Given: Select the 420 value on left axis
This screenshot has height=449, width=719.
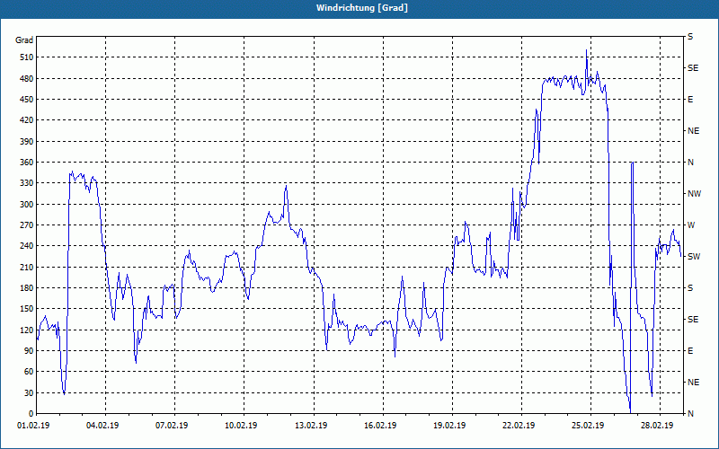Looking at the screenshot, I should [27, 120].
